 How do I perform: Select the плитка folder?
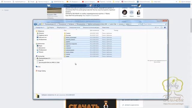[92, 54]
